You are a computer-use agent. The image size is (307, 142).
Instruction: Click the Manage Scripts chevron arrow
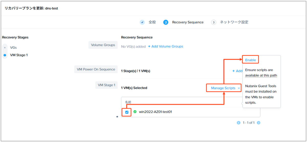point(239,88)
